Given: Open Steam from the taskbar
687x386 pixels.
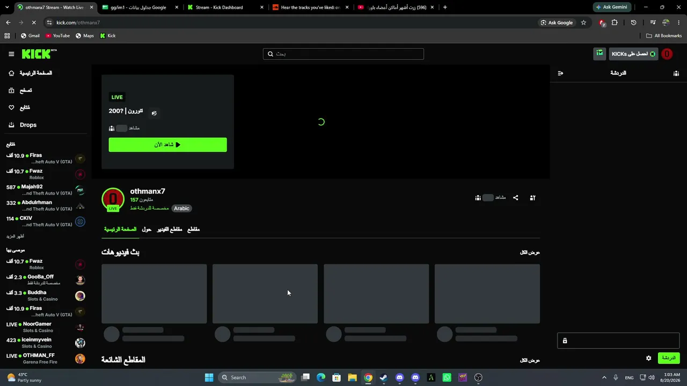Looking at the screenshot, I should 383,377.
